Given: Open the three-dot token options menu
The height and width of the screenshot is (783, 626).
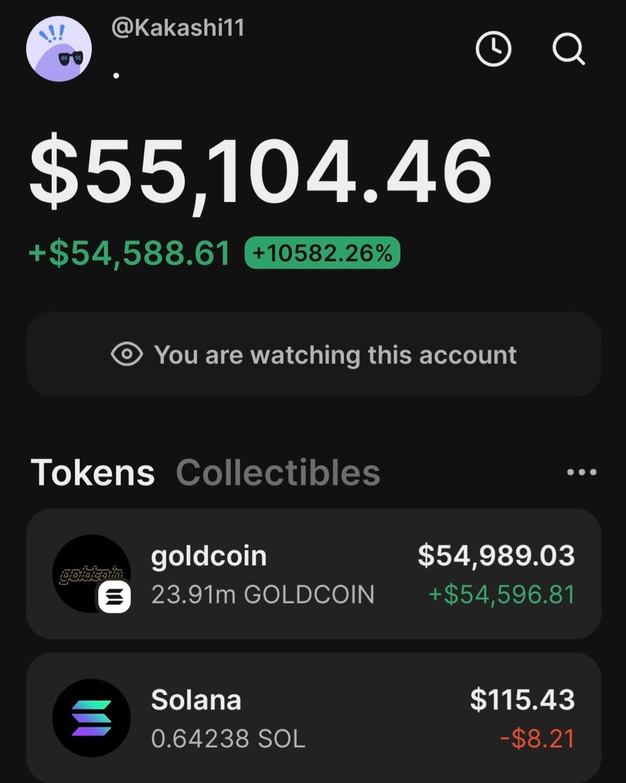Looking at the screenshot, I should (x=581, y=472).
